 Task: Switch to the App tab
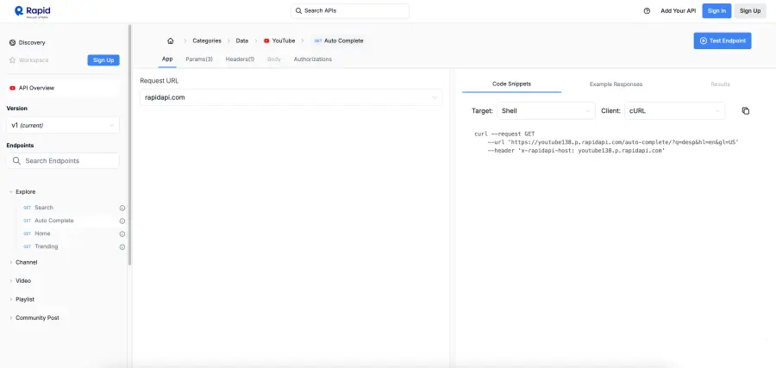(x=167, y=59)
